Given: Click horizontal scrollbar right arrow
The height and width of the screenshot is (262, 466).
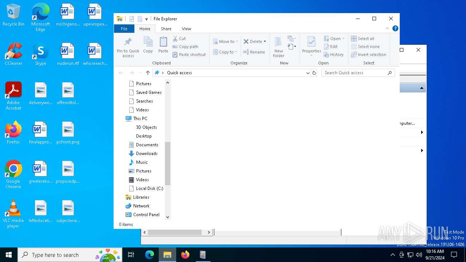Looking at the screenshot, I should [x=209, y=232].
